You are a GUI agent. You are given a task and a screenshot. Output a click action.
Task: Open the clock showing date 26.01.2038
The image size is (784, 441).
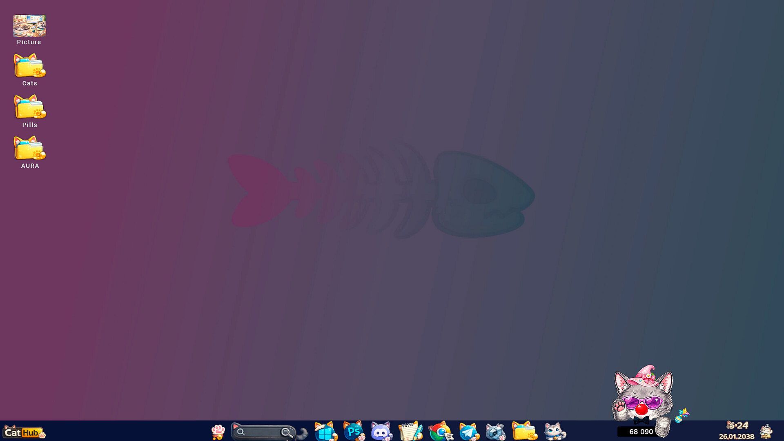(737, 431)
